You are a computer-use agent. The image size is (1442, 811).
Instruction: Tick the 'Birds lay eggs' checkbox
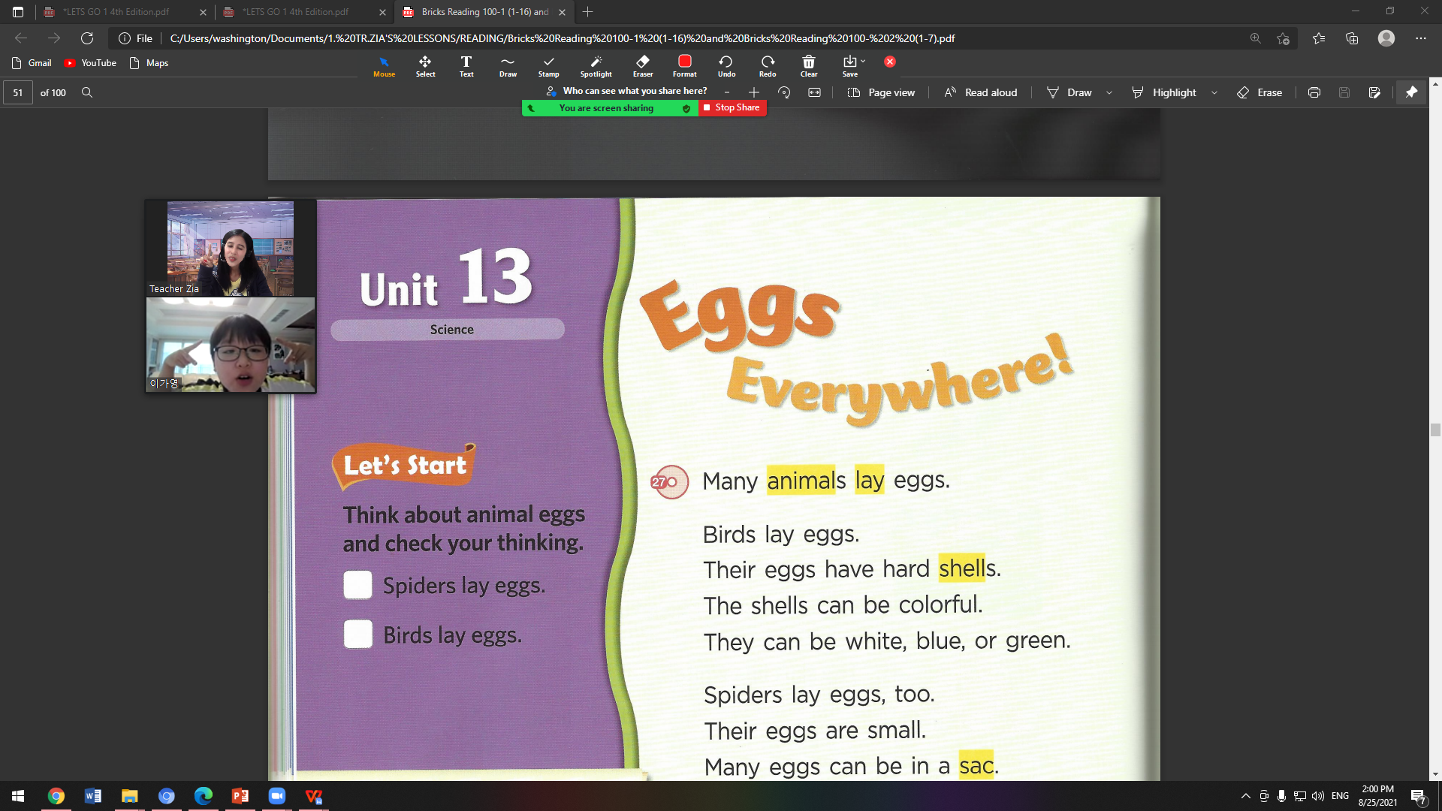(x=357, y=634)
